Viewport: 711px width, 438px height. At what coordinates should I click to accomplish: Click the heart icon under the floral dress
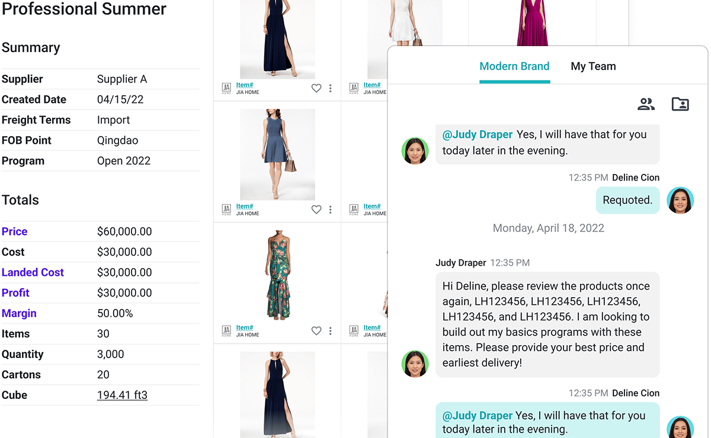click(316, 331)
